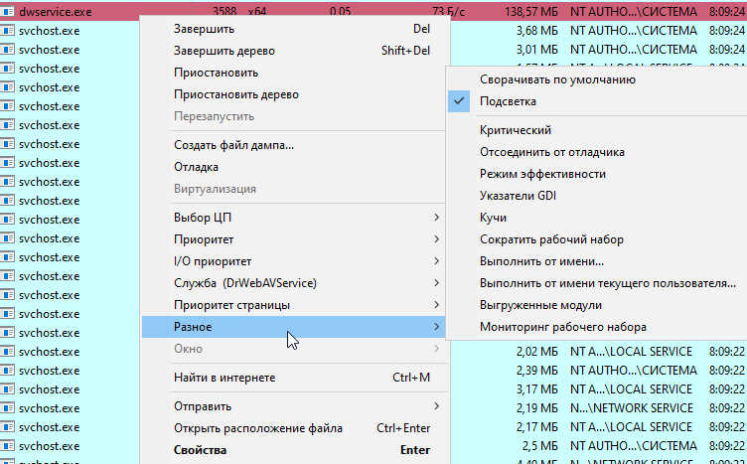Select Приостановить from the context menu
This screenshot has width=747, height=464.
click(216, 73)
